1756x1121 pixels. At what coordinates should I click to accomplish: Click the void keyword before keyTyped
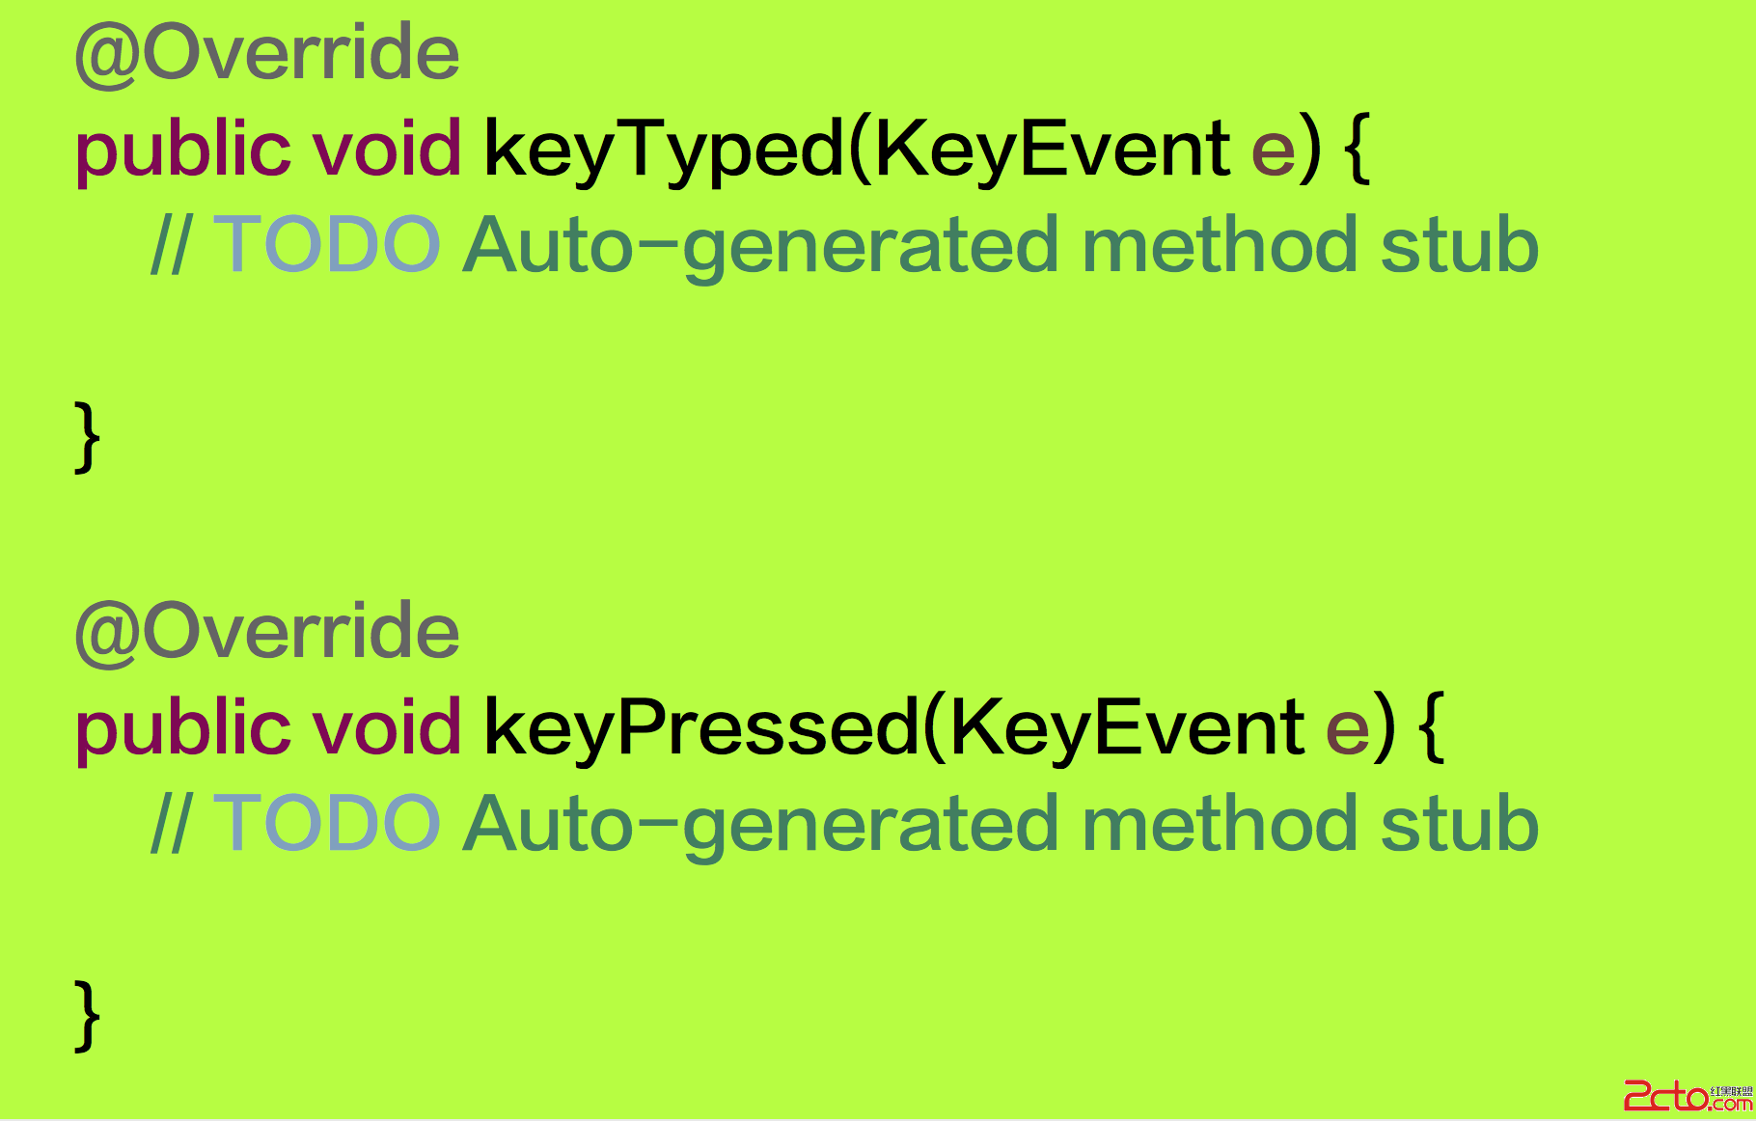click(x=386, y=149)
